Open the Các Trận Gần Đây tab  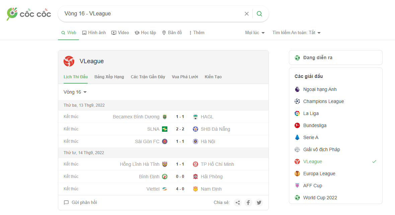pyautogui.click(x=148, y=77)
